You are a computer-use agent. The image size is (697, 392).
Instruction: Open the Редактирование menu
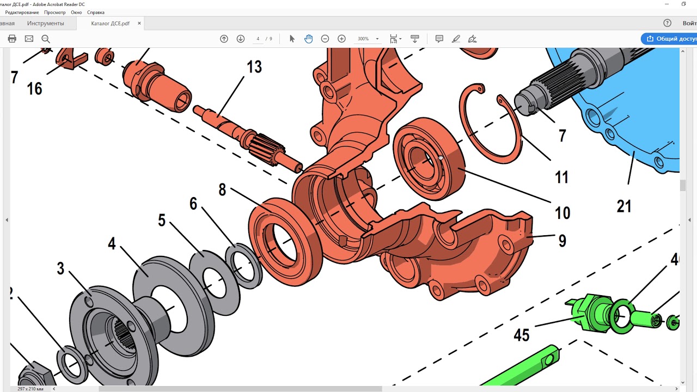pyautogui.click(x=22, y=12)
